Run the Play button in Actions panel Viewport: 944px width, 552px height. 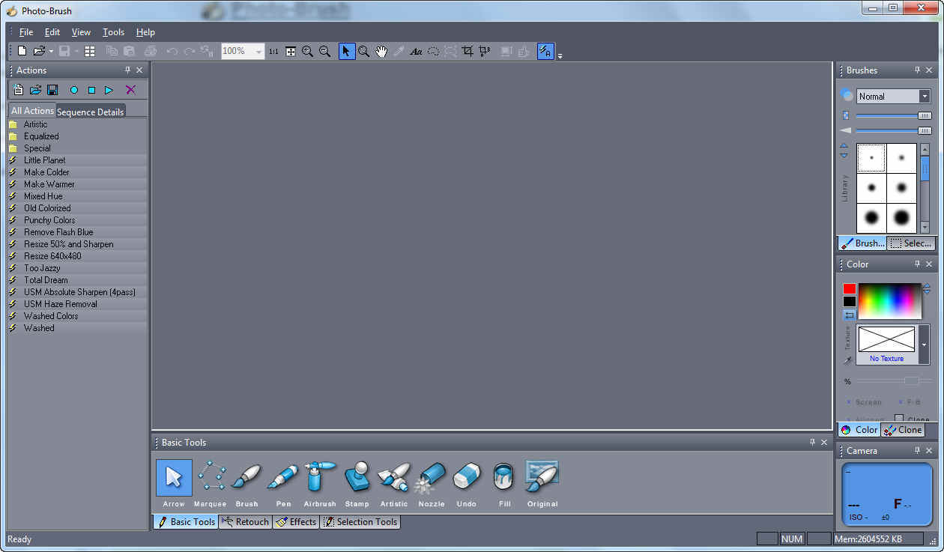[108, 89]
